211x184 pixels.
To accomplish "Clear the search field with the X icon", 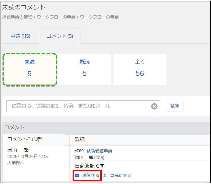I will [x=154, y=106].
